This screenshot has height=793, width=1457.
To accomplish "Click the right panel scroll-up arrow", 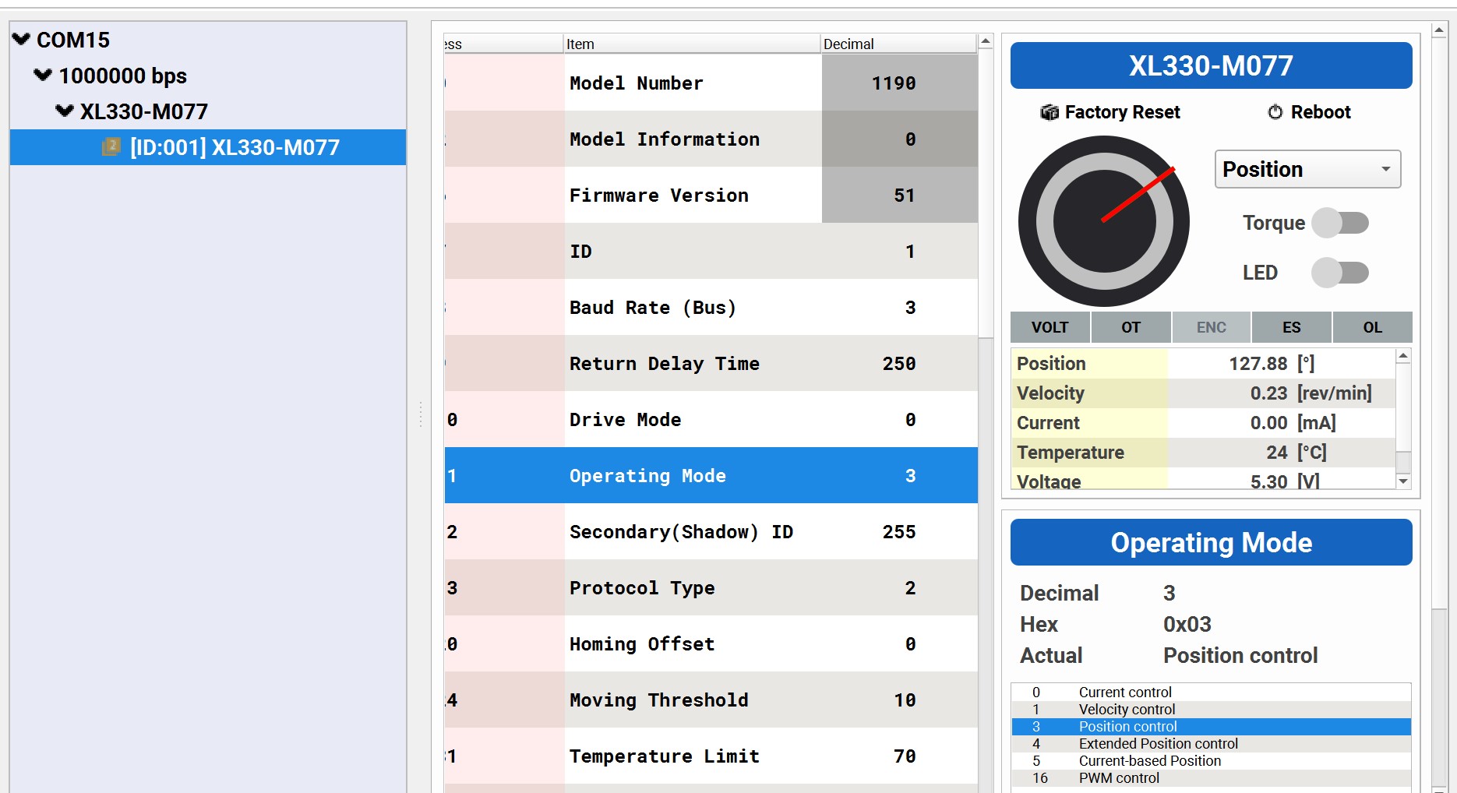I will (x=1439, y=30).
